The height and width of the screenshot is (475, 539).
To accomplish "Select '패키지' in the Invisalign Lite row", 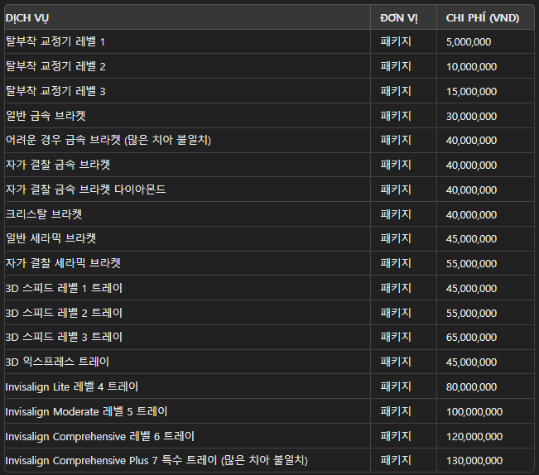I will (x=396, y=386).
